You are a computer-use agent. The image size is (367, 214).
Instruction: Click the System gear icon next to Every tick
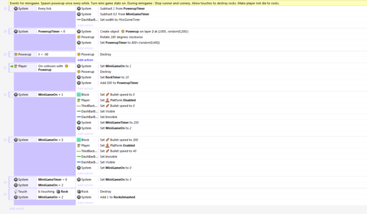(x=16, y=9)
